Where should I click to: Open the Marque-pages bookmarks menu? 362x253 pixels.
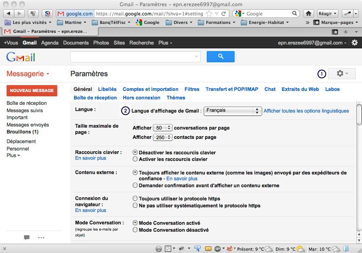[x=336, y=22]
